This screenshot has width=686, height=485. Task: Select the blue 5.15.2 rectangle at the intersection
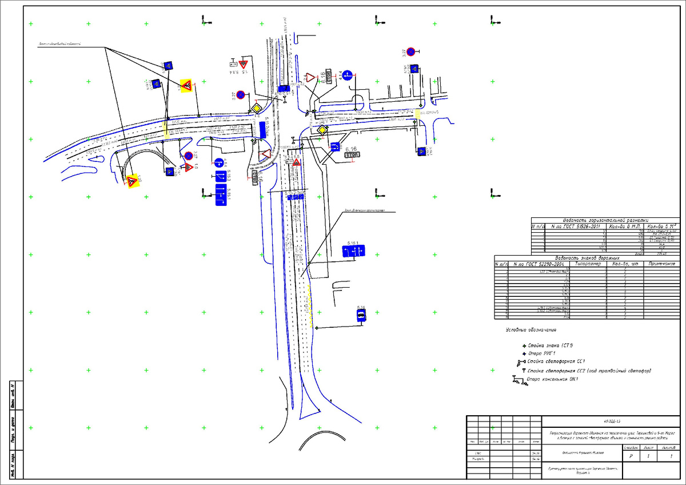[263, 130]
